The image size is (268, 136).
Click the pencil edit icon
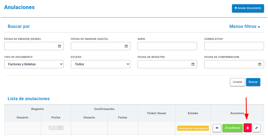click(x=256, y=128)
